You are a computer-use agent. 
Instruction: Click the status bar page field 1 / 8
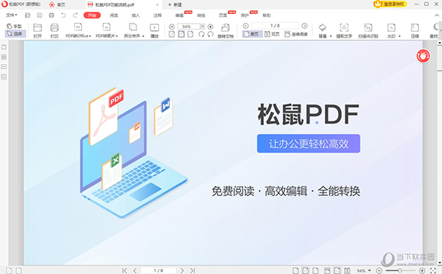click(158, 270)
